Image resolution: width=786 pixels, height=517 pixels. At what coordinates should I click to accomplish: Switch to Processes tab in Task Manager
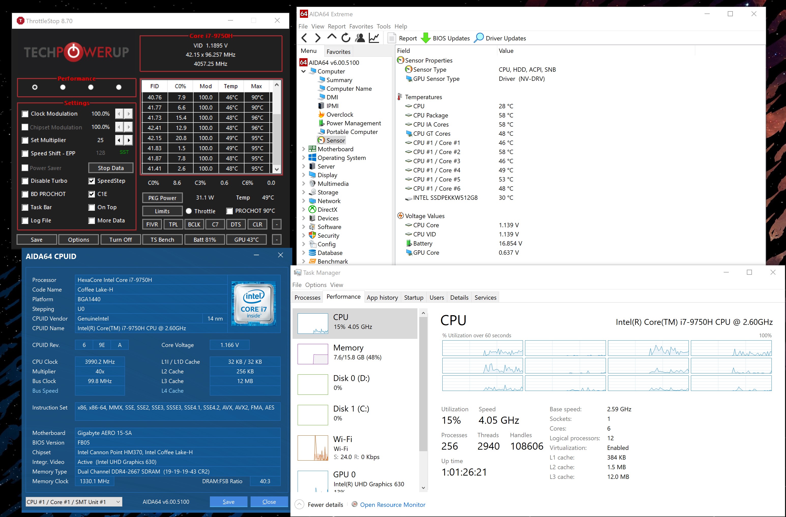pos(307,297)
